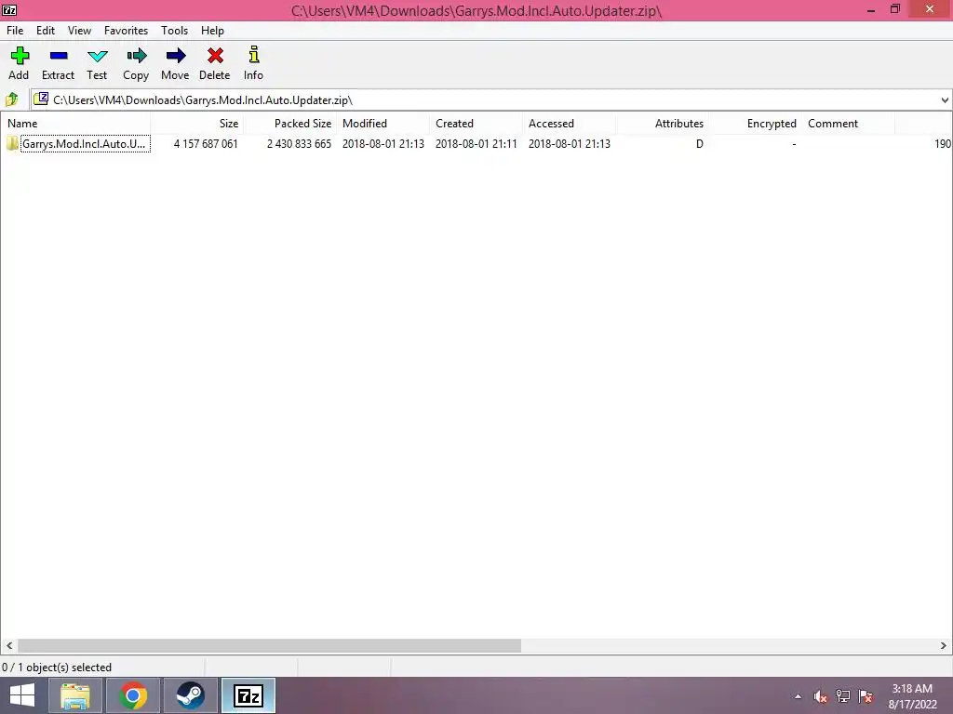
Task: Click the horizontal scrollbar thumb
Action: [x=269, y=645]
